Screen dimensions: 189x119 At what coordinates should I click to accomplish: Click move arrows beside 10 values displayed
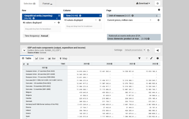100,20
